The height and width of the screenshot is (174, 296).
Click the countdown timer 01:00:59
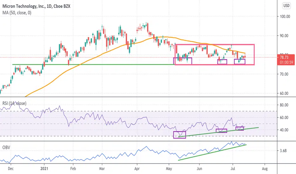pos(286,62)
